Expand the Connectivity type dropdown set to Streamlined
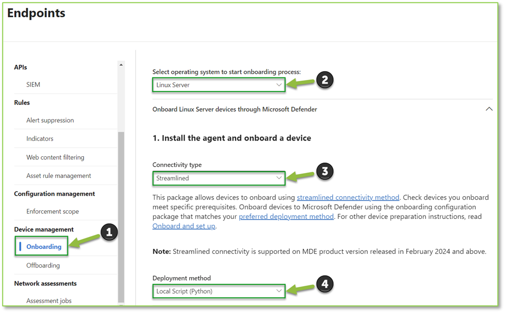 pyautogui.click(x=219, y=178)
